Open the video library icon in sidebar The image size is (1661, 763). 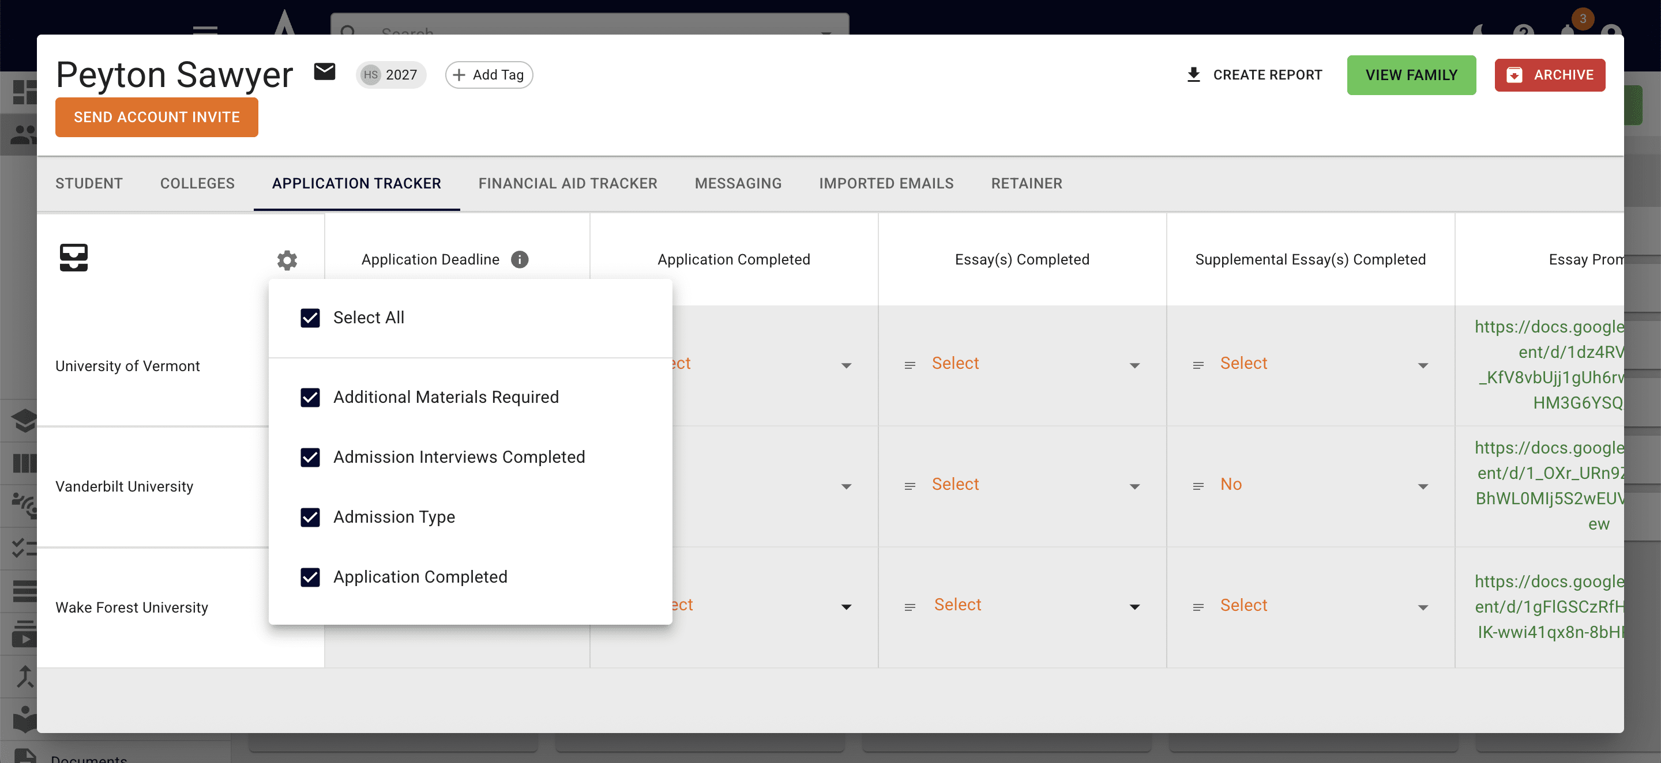24,633
